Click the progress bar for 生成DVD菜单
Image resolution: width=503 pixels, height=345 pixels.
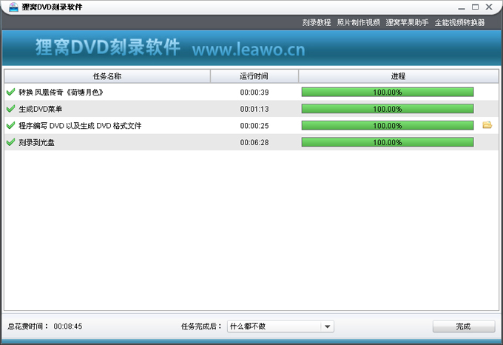pos(388,109)
